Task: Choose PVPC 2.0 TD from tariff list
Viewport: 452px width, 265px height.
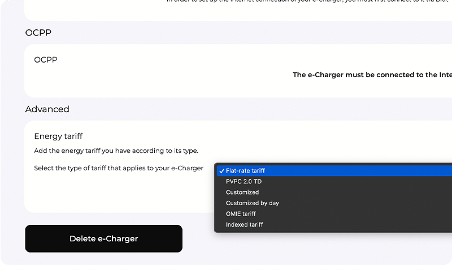Action: (244, 182)
